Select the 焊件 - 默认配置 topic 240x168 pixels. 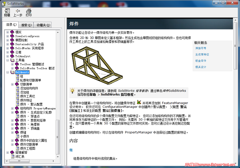pyautogui.click(x=31, y=104)
